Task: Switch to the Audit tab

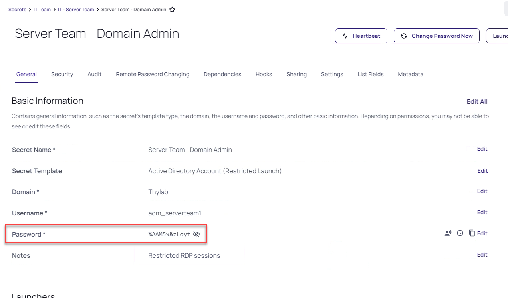Action: [x=95, y=74]
